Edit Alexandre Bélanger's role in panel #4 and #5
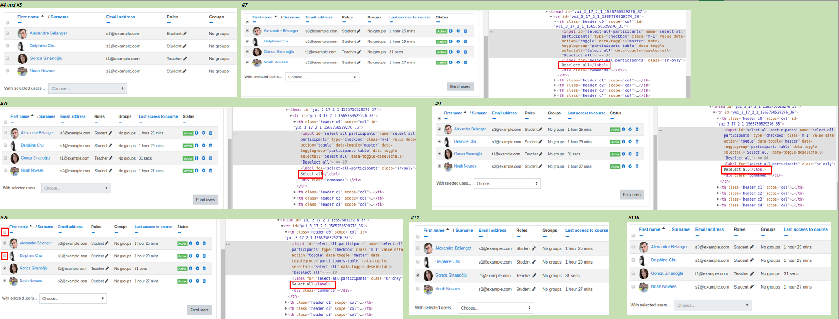The height and width of the screenshot is (319, 839). click(185, 34)
